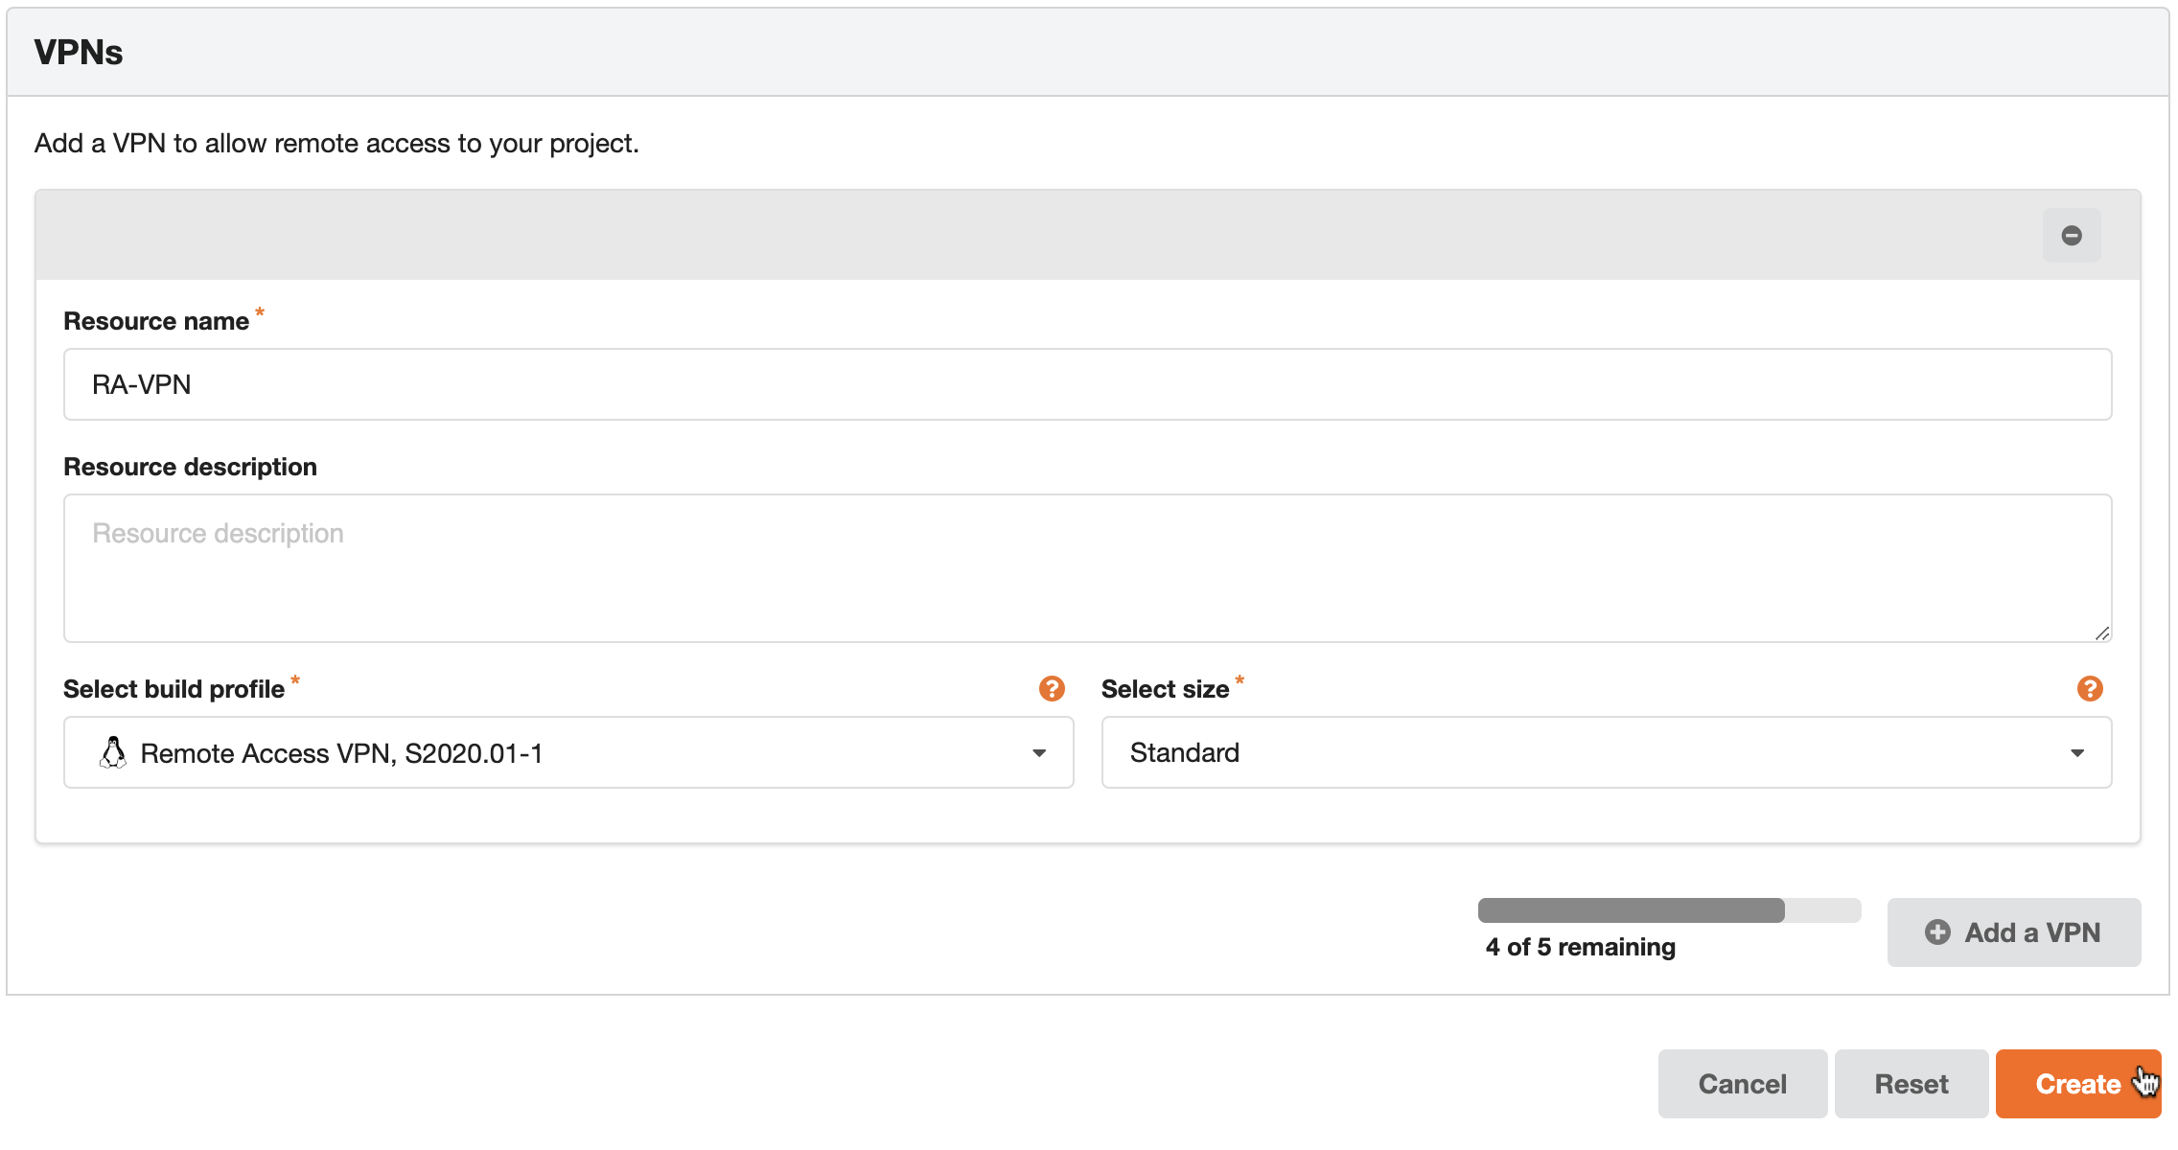Focus the Resource name field containing RA-VPN
This screenshot has width=2178, height=1150.
pos(1087,384)
